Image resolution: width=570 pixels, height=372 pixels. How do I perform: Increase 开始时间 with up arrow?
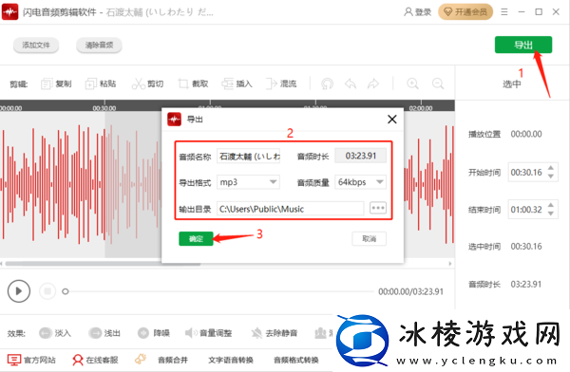point(551,168)
